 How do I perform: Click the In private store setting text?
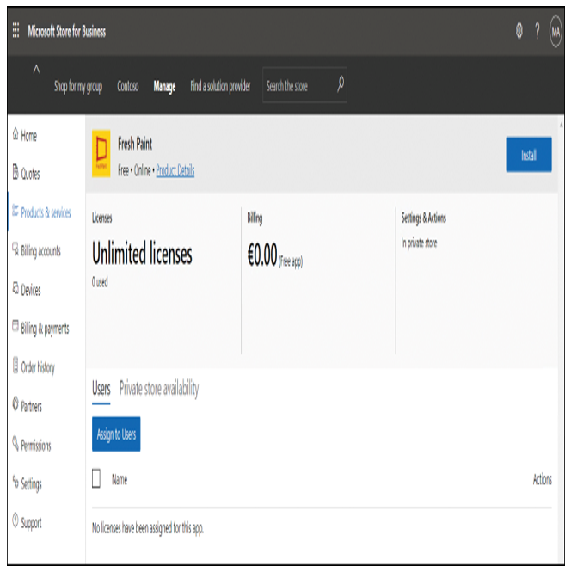419,243
